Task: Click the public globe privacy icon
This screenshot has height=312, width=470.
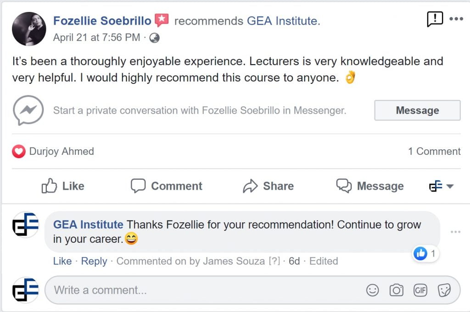Action: [x=155, y=38]
